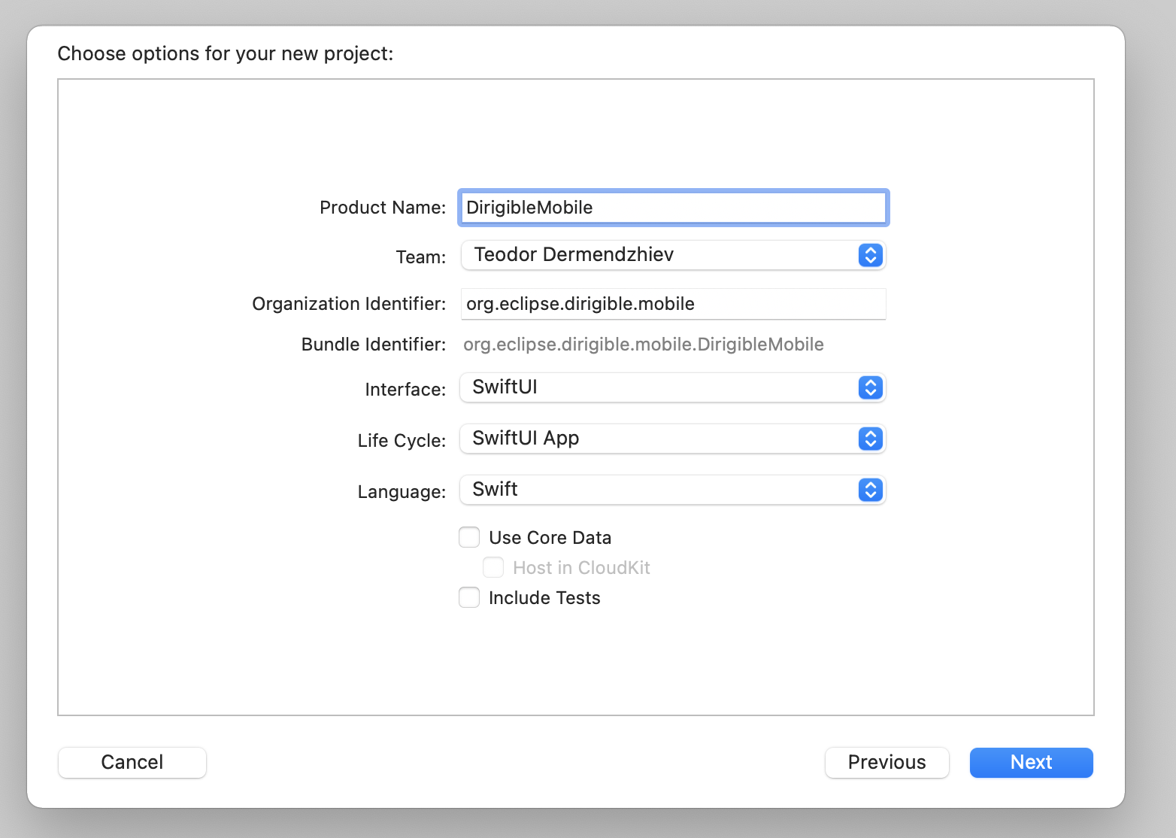Screen dimensions: 1176x838
Task: Click the dialog heading about new project options
Action: pyautogui.click(x=226, y=53)
